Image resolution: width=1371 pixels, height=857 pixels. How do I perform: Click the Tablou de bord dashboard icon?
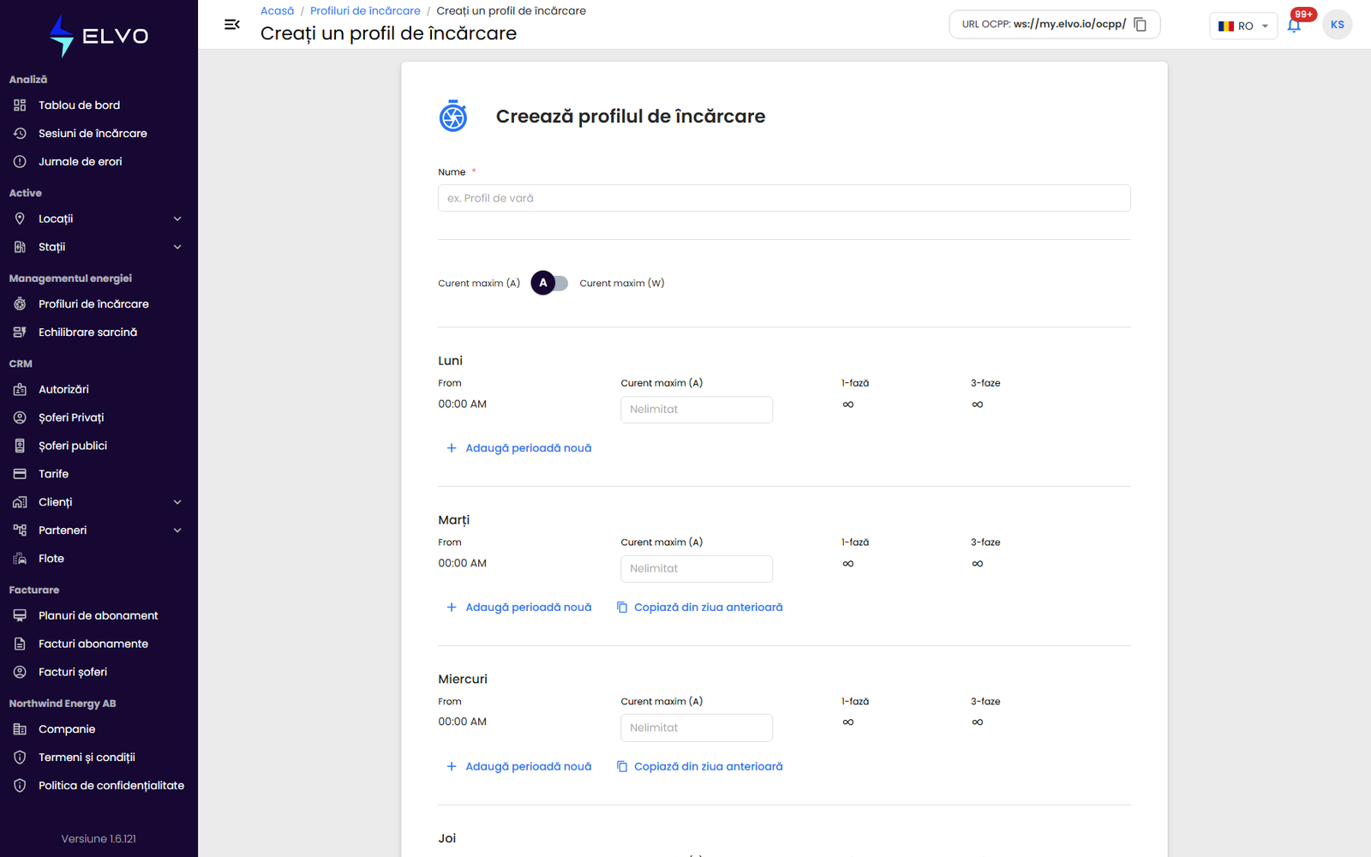20,105
